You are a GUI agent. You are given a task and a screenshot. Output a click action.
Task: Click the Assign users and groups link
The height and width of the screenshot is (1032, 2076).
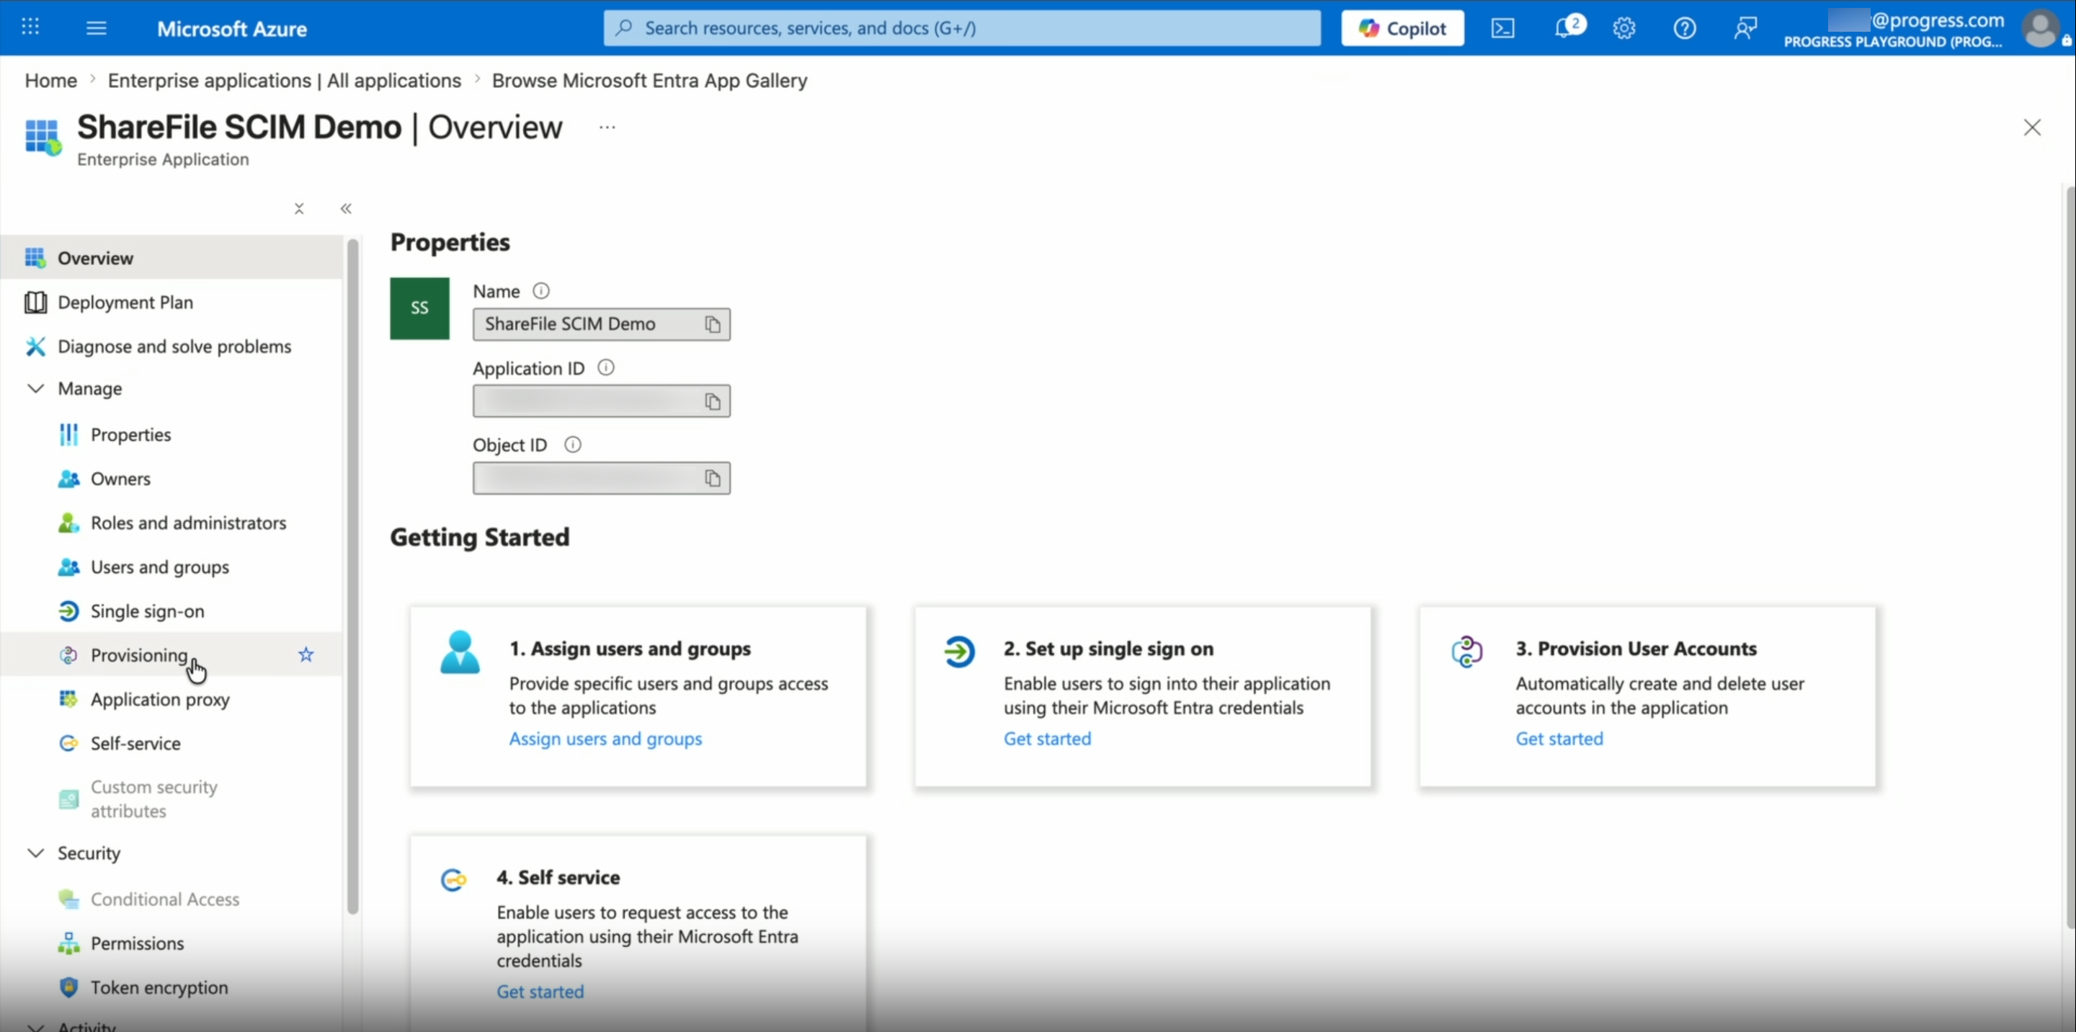(x=605, y=739)
